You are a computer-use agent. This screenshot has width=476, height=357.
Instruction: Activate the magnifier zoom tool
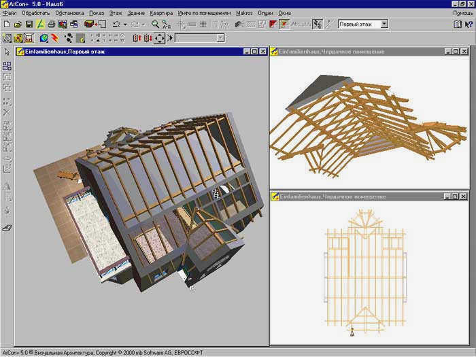point(155,24)
